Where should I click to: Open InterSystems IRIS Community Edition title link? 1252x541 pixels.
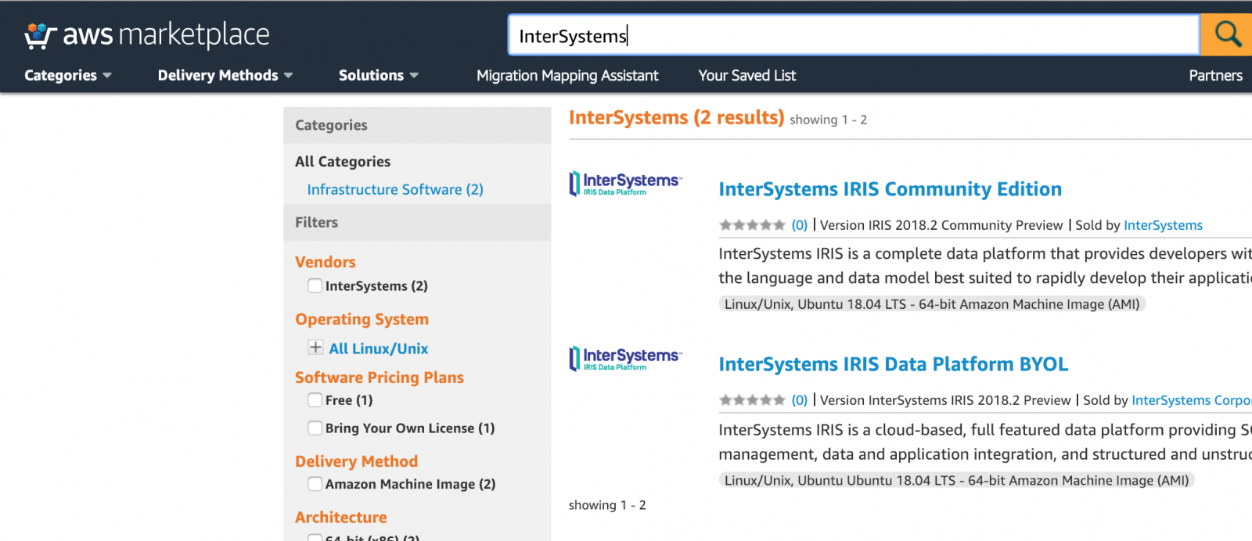point(890,189)
